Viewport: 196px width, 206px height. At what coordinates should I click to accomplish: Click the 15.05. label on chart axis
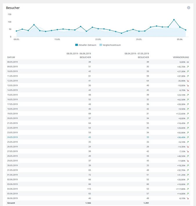57,40
